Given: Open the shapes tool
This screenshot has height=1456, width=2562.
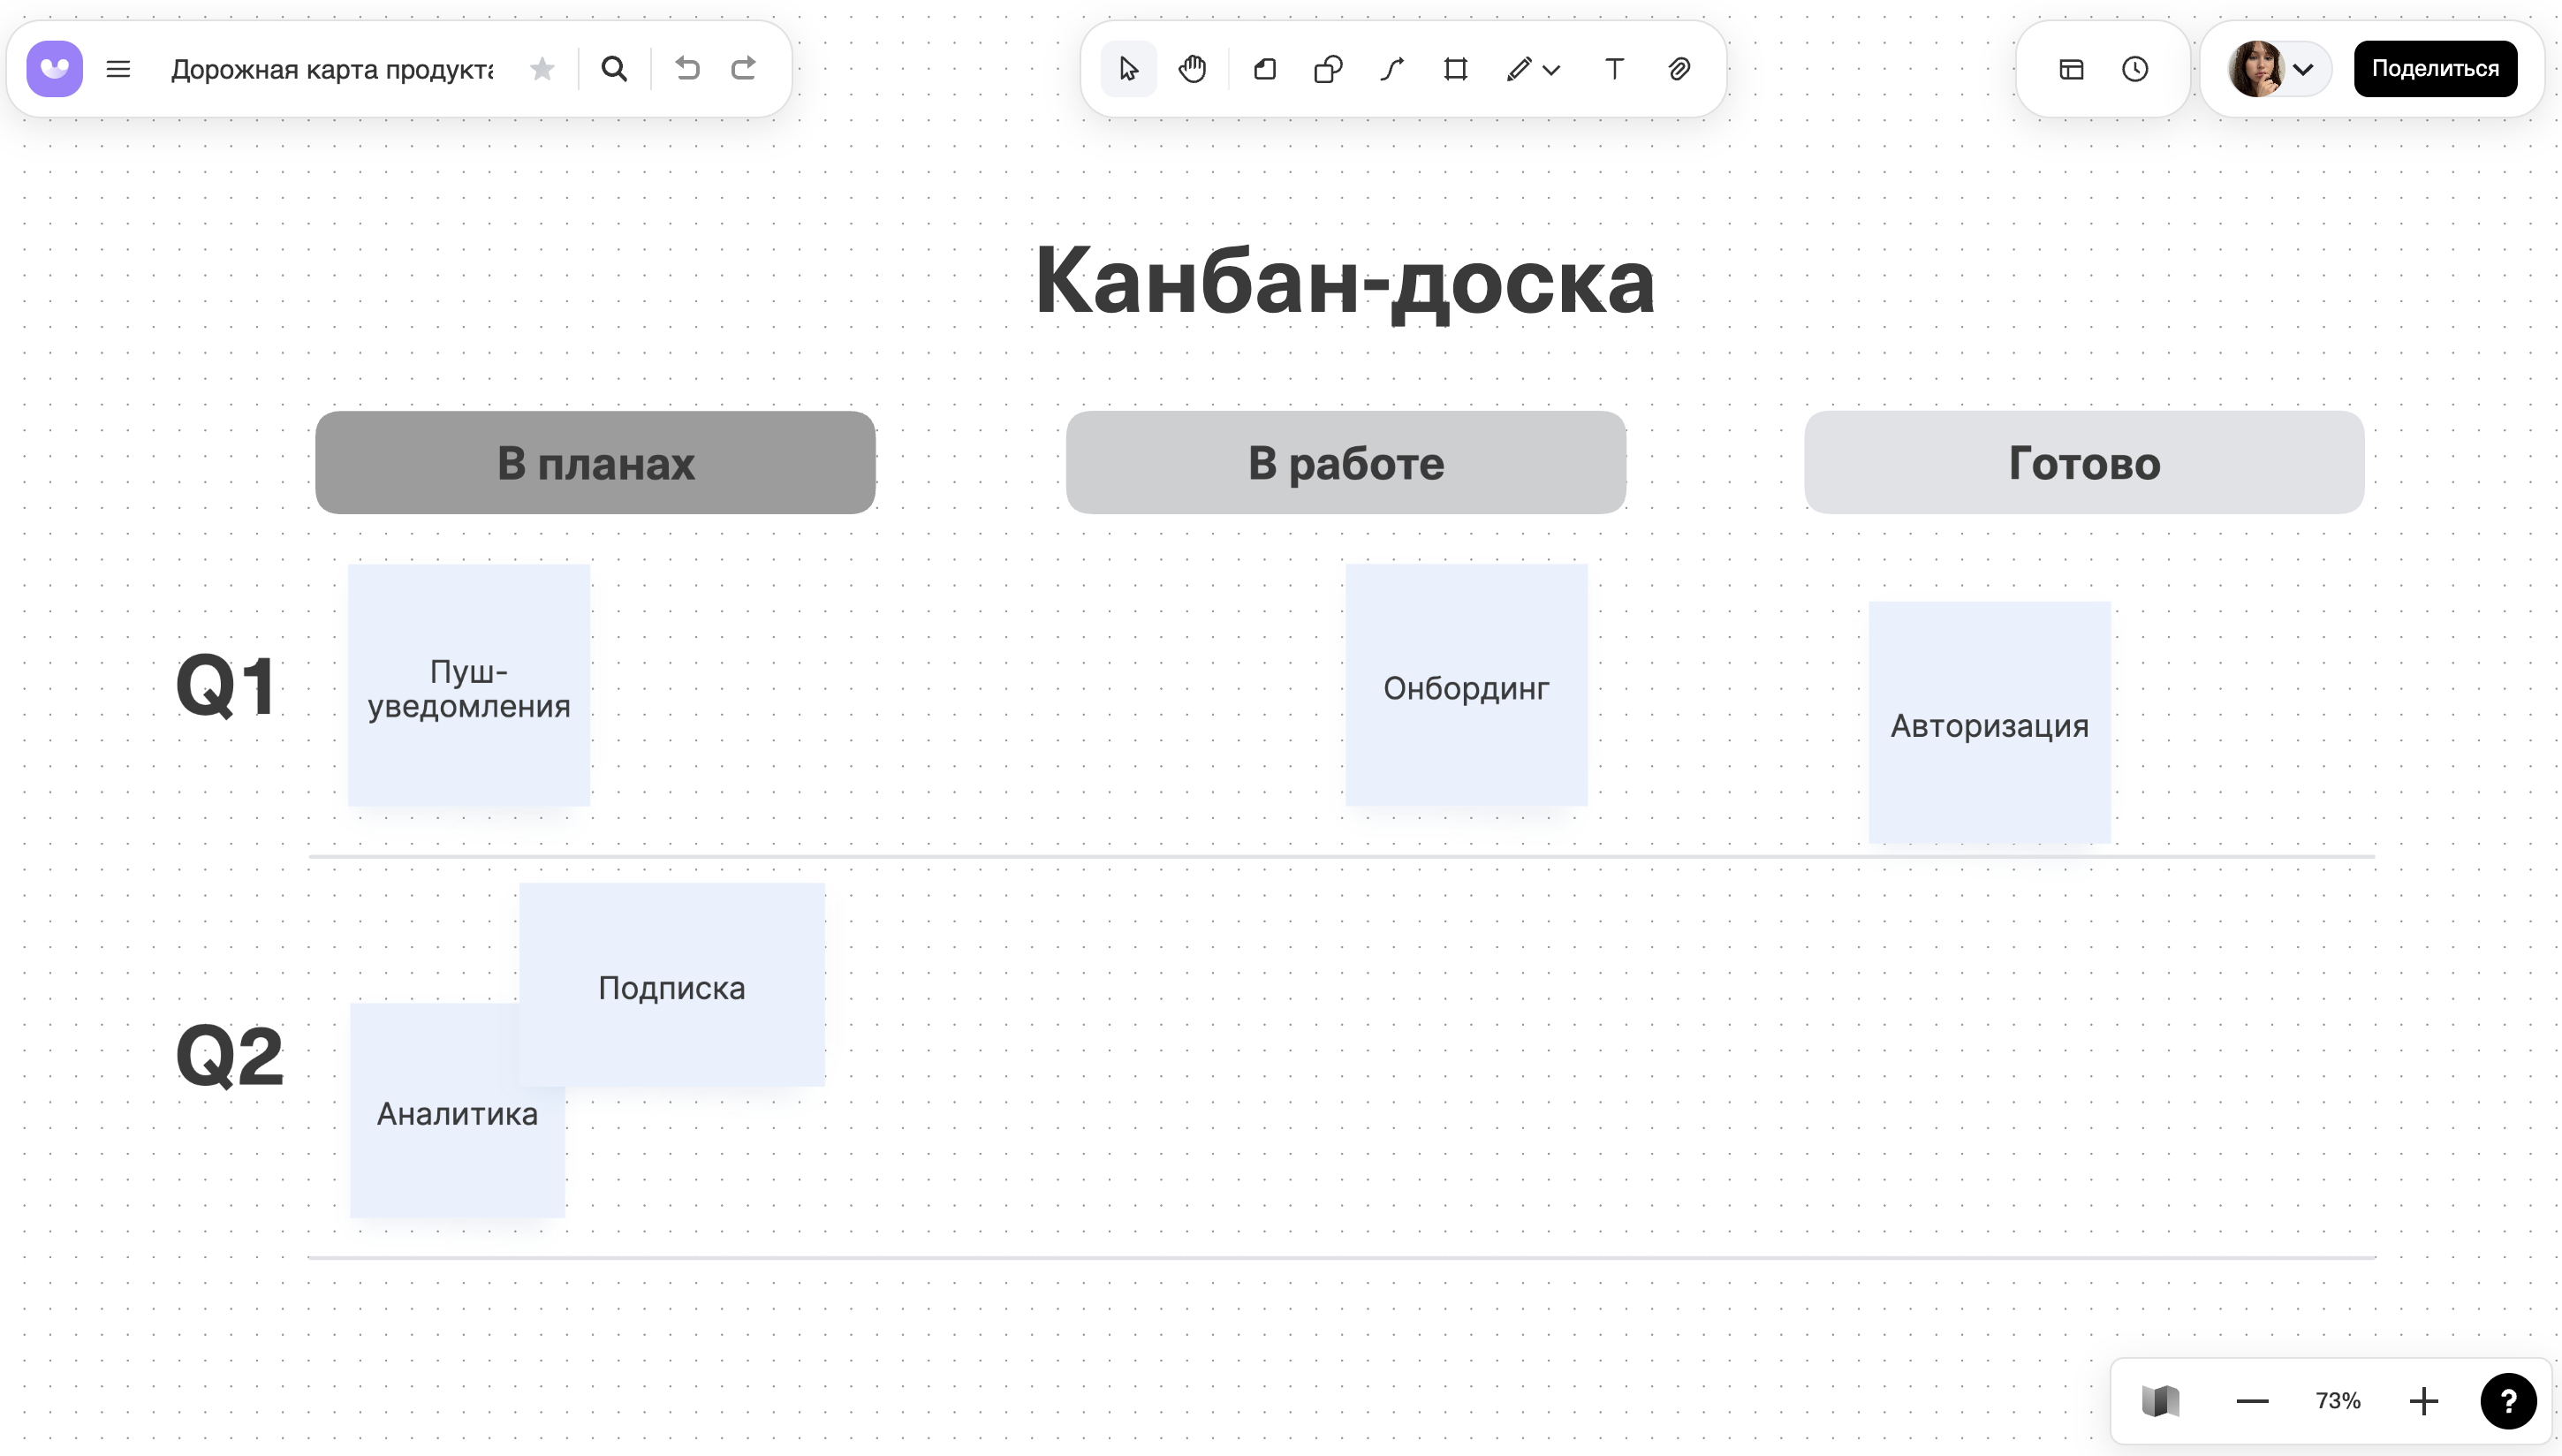Looking at the screenshot, I should pos(1328,68).
